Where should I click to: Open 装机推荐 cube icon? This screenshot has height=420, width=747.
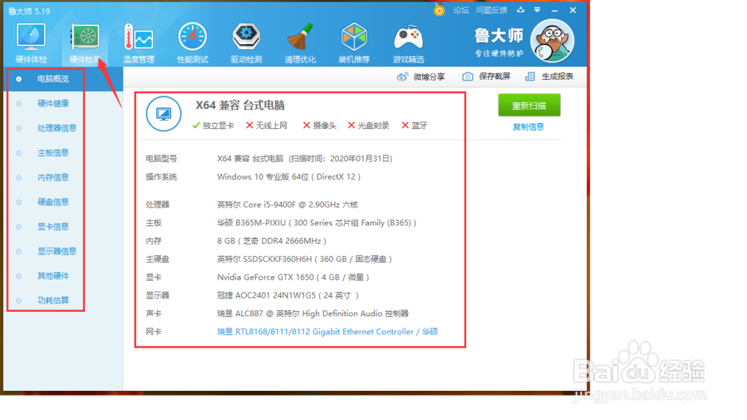tap(354, 37)
